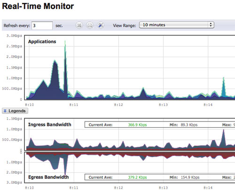This screenshot has height=190, width=235.
Task: Click the Egress Min 154.9 Kbps value
Action: click(190, 177)
